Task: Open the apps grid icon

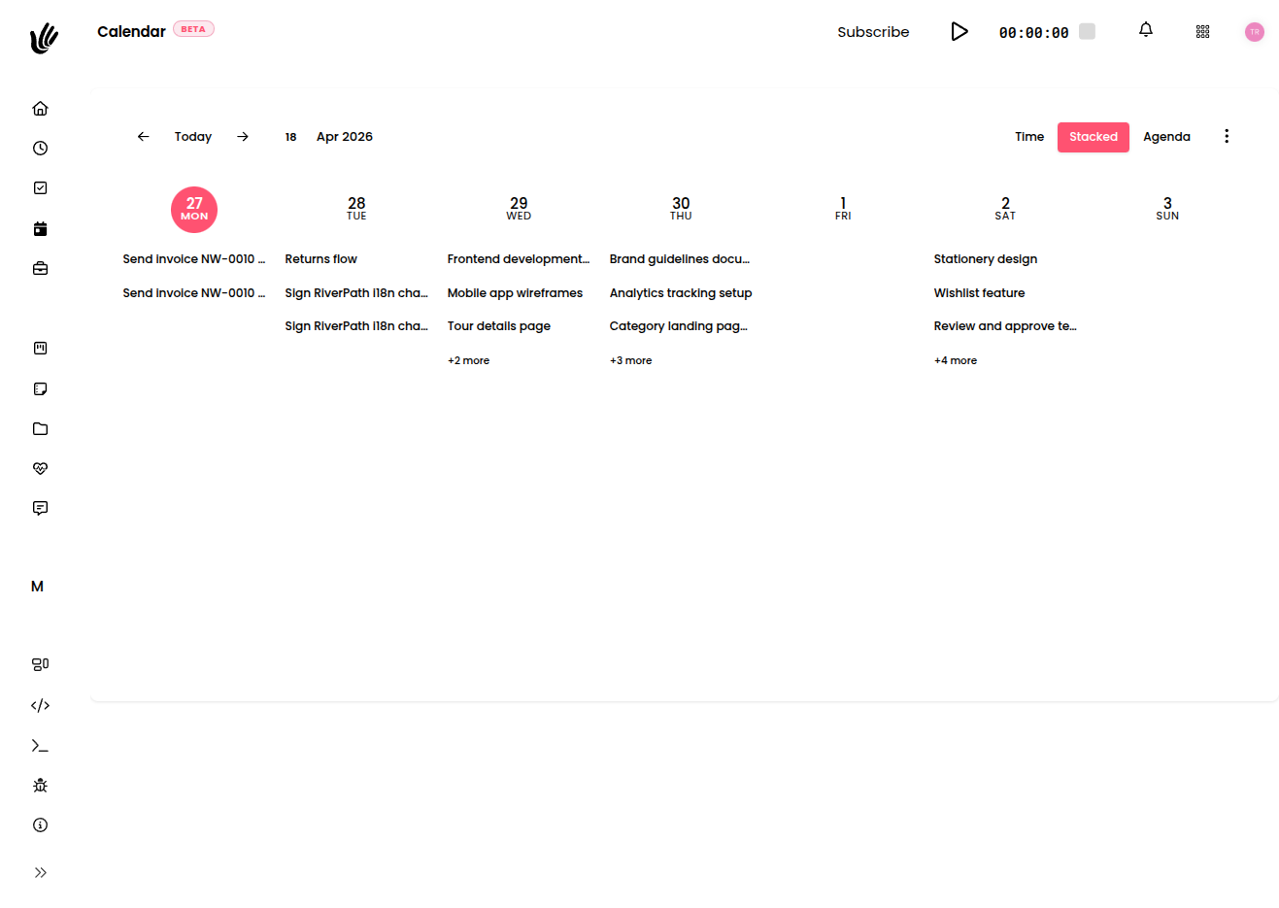Action: coord(1203,32)
